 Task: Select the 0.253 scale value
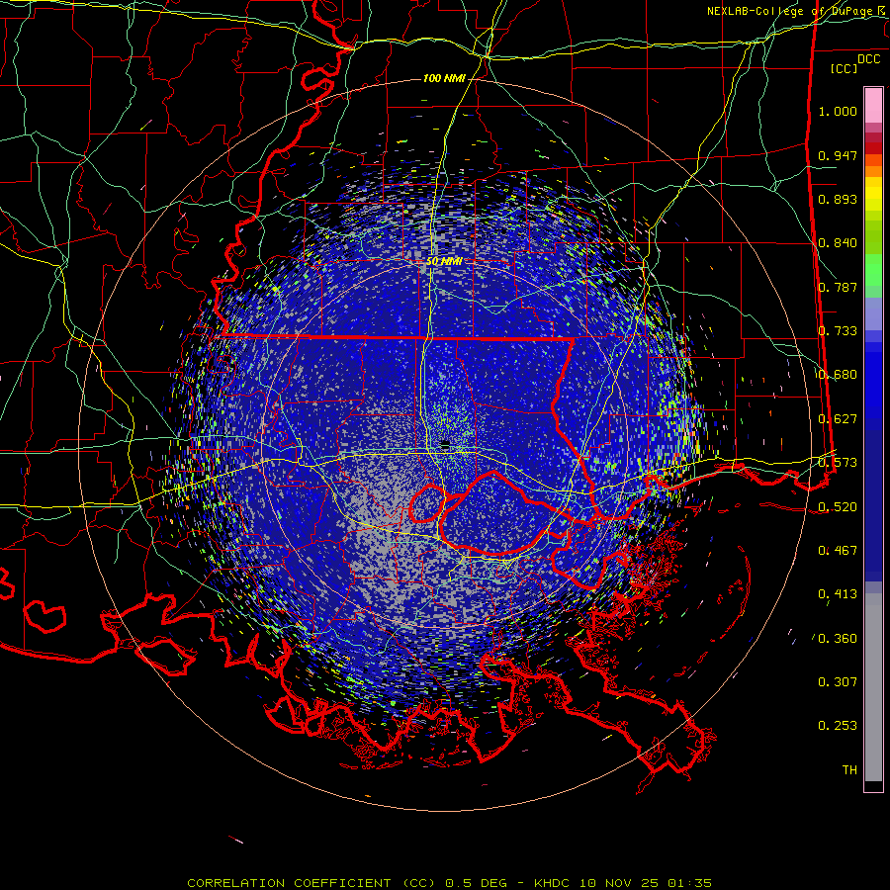pyautogui.click(x=838, y=726)
